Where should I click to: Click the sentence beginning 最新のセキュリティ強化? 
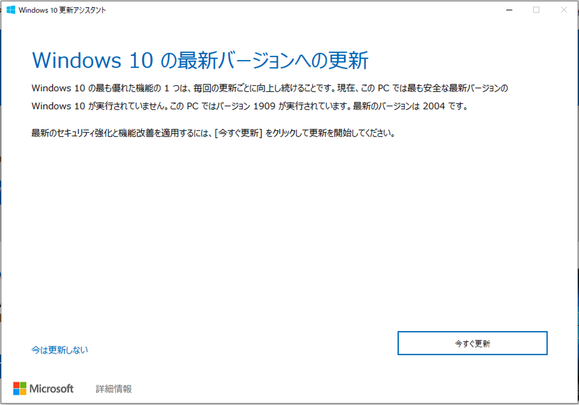[213, 133]
